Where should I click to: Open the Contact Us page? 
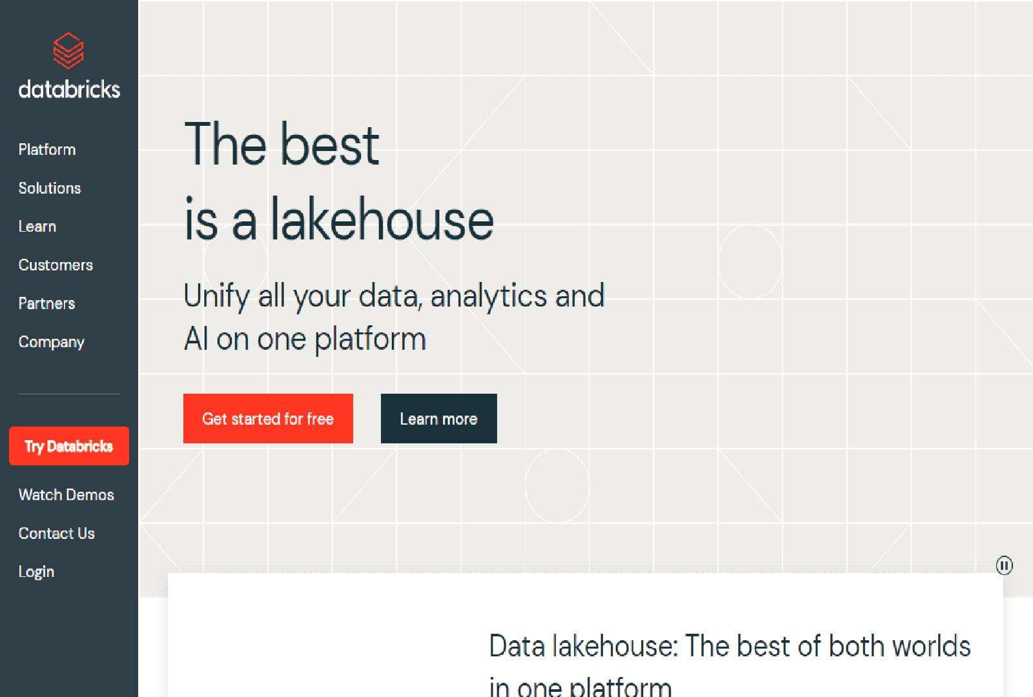[57, 533]
